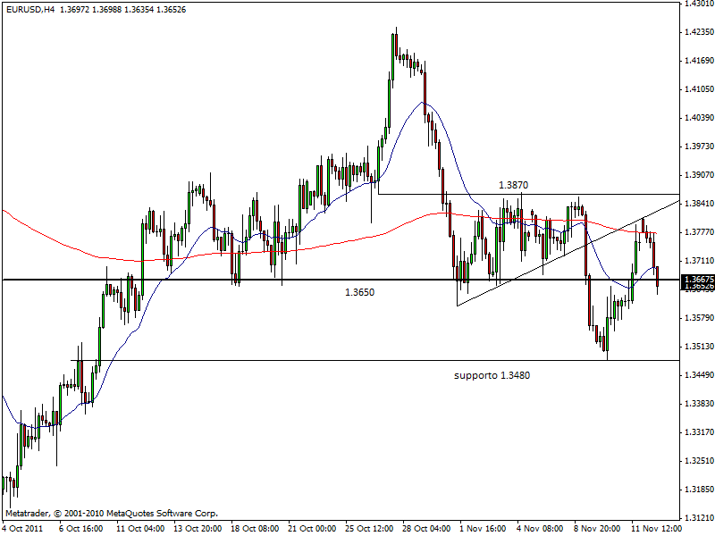Click the '28 Oct 04:00' time label
The image size is (715, 536).
(427, 528)
